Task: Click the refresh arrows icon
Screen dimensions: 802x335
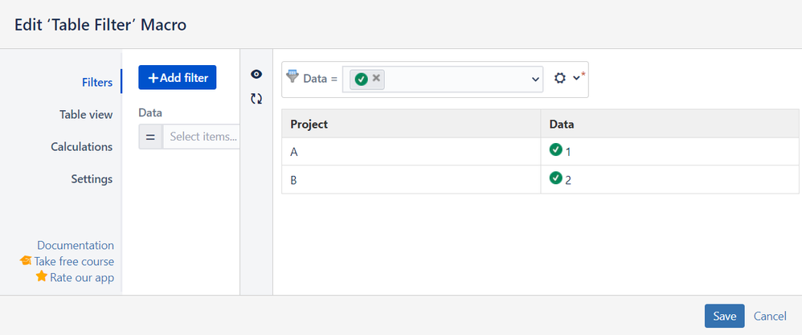Action: 256,99
